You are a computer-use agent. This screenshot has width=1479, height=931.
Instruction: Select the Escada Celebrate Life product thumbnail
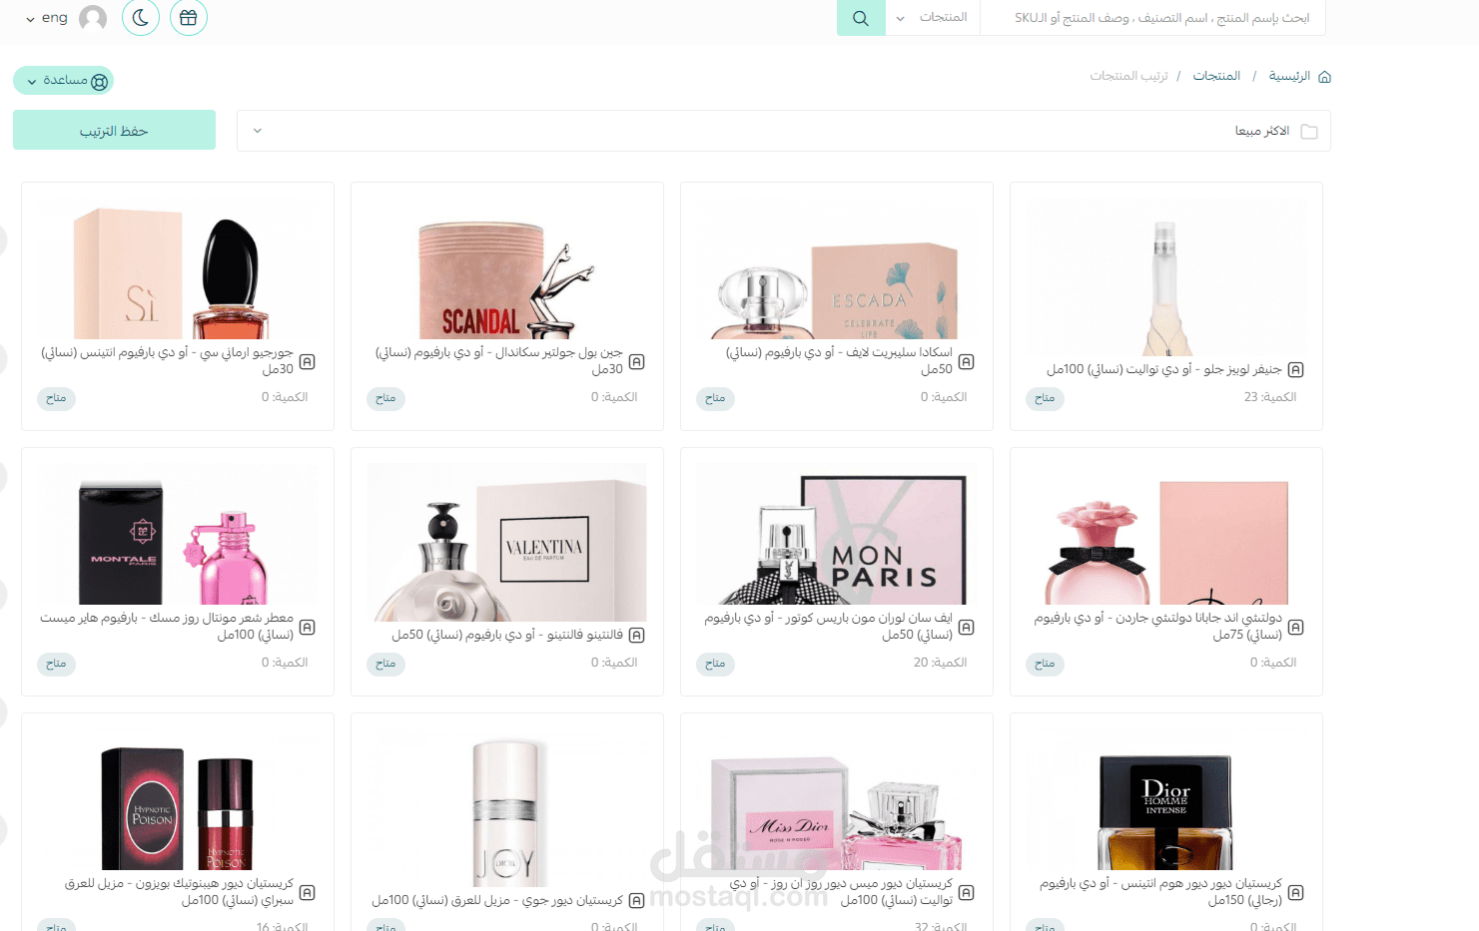pyautogui.click(x=837, y=268)
